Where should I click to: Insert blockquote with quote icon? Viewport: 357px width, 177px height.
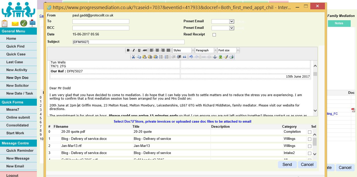(x=185, y=57)
